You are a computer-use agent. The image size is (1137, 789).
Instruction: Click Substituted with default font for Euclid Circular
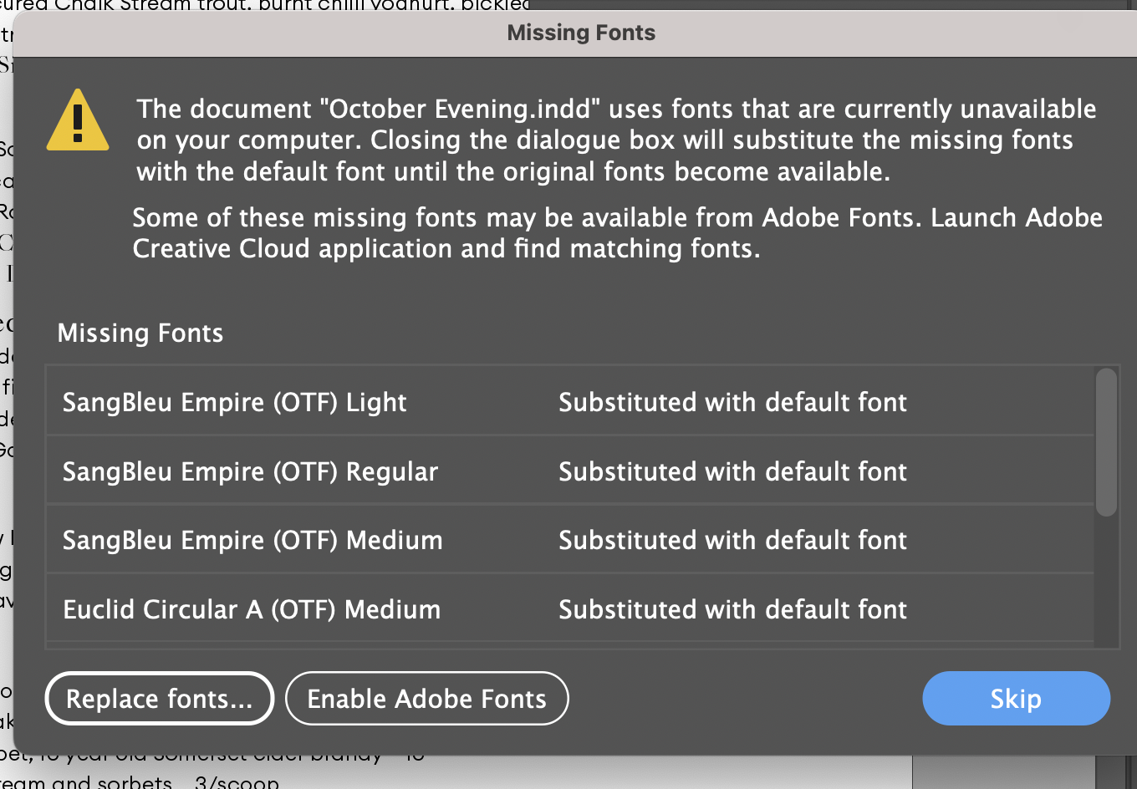point(732,609)
